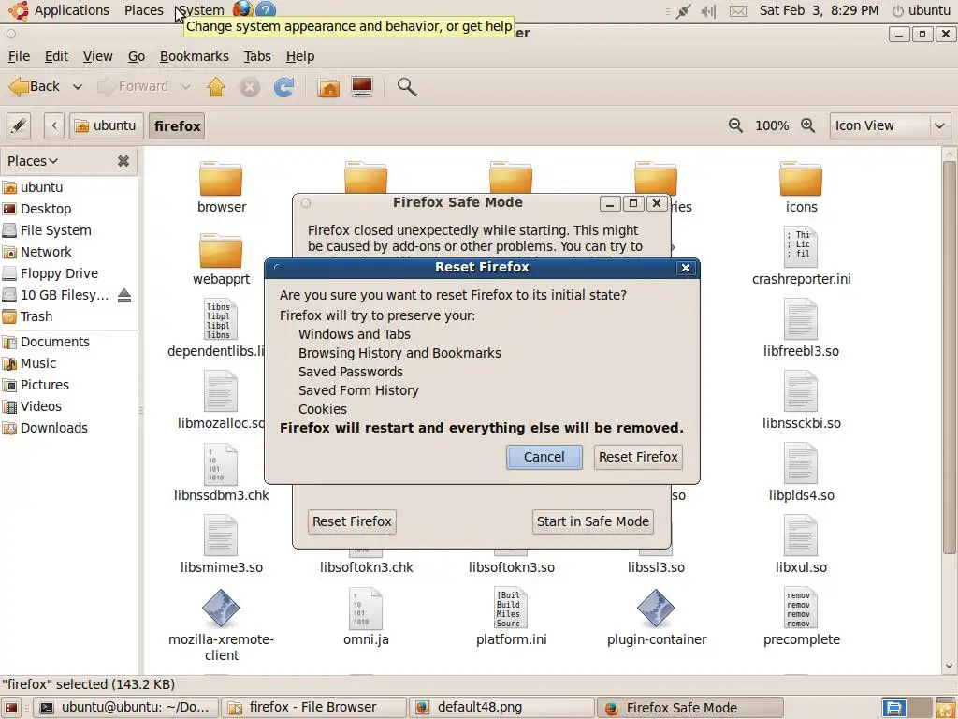The height and width of the screenshot is (719, 958).
Task: Select the crashreporter.ini file
Action: [x=801, y=247]
